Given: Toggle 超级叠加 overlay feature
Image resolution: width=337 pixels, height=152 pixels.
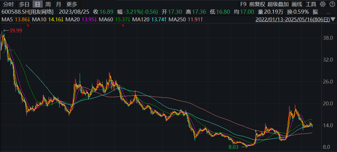Looking at the screenshot, I should [x=278, y=4].
